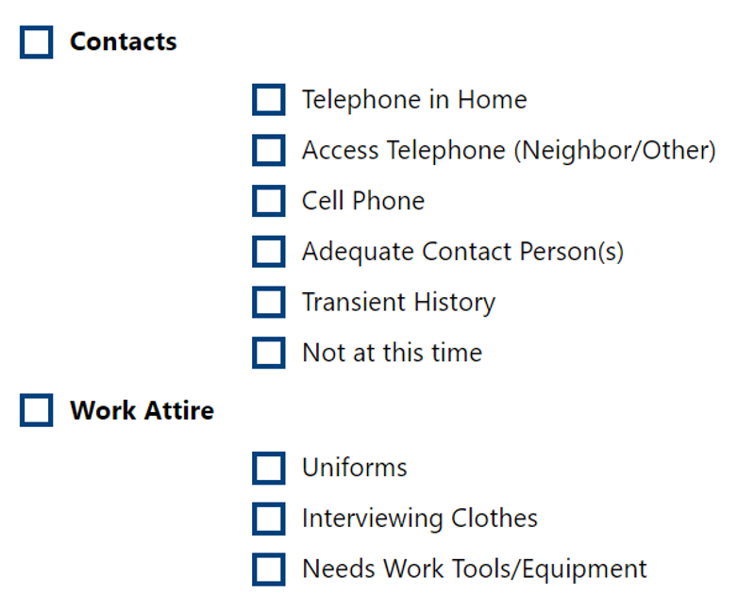
Task: Click the Transient History label text
Action: pyautogui.click(x=398, y=303)
